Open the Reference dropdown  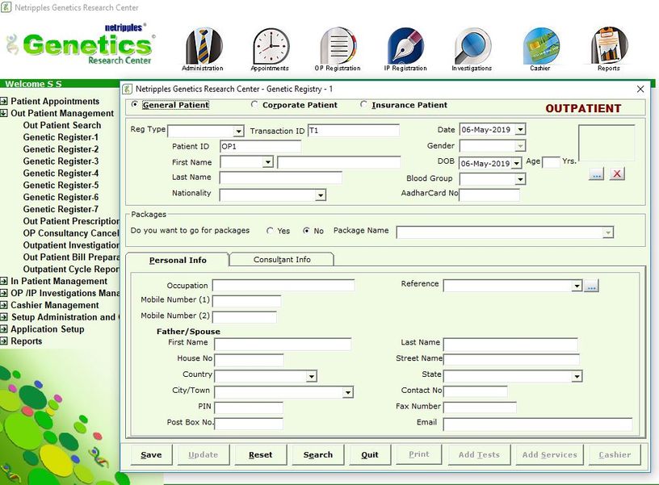point(577,286)
